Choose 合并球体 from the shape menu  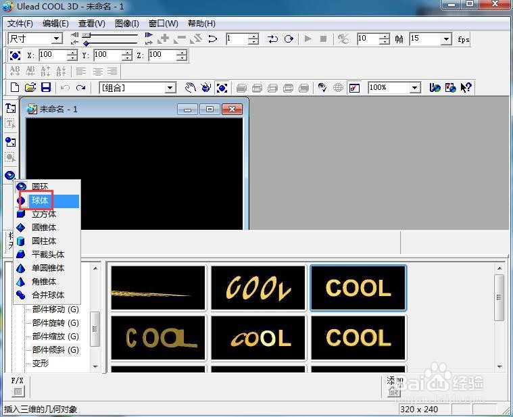tap(47, 295)
